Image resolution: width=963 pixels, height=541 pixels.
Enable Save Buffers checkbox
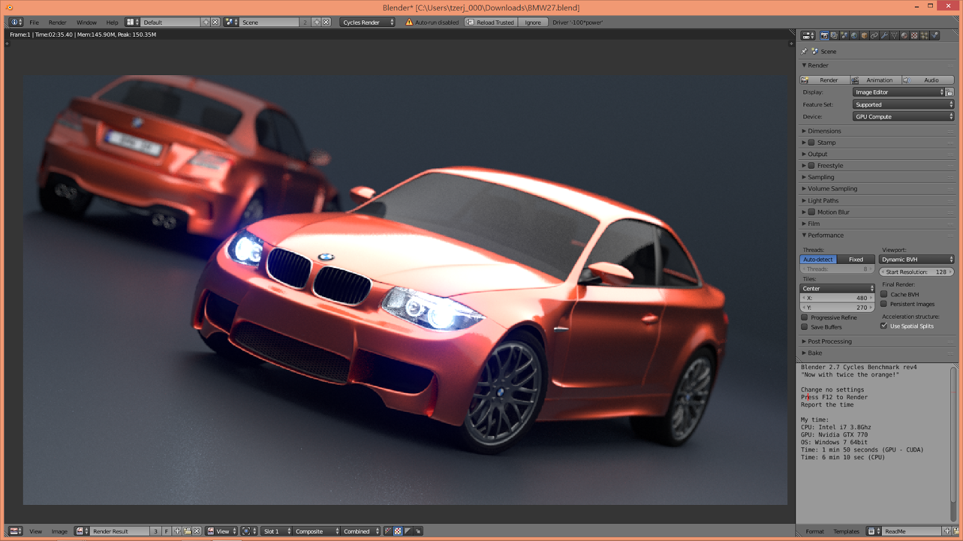click(804, 327)
